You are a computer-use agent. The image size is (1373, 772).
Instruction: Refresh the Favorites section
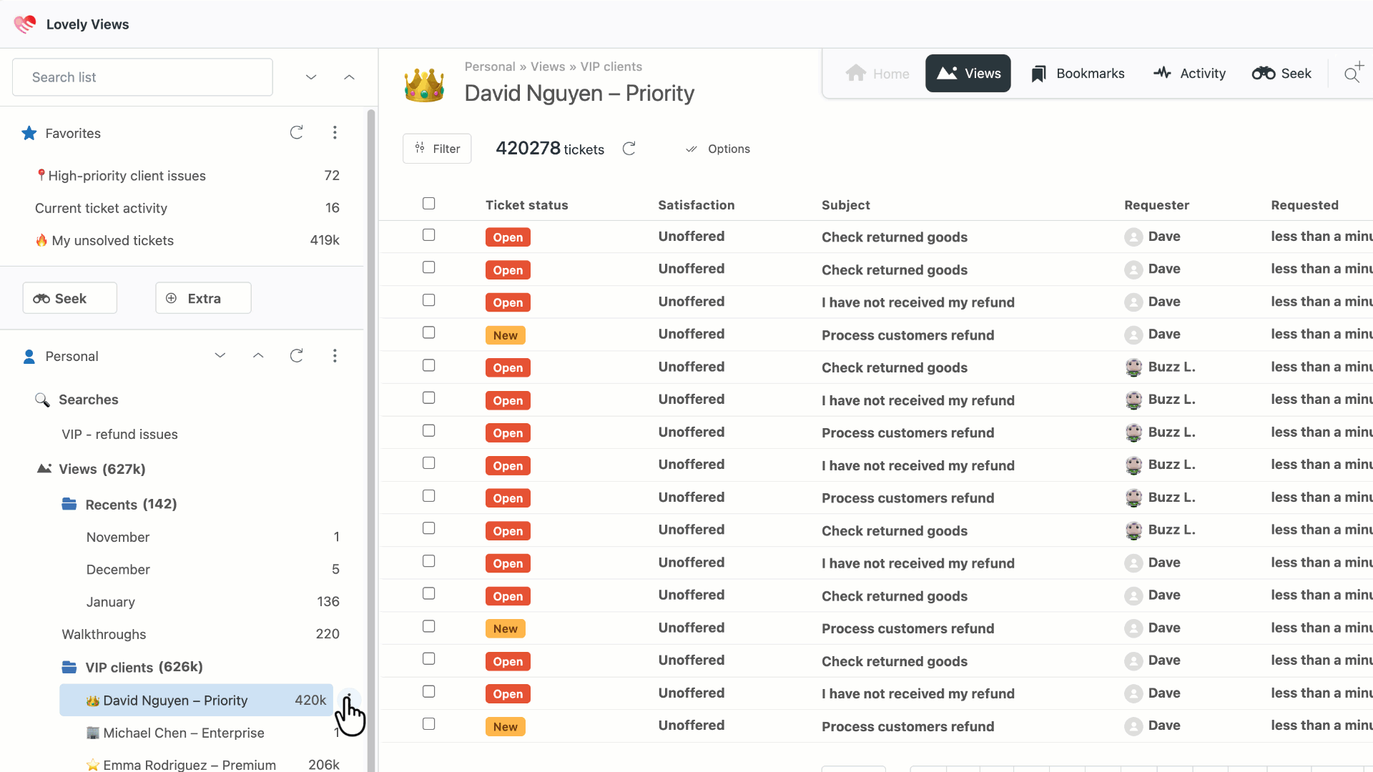(x=296, y=133)
